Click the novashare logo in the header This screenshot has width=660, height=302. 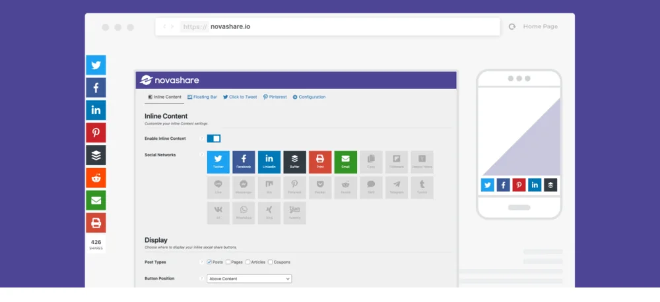coord(170,80)
